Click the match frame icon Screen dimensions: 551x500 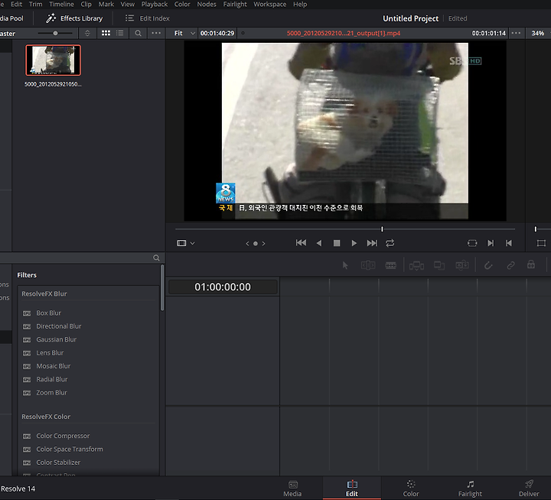472,243
